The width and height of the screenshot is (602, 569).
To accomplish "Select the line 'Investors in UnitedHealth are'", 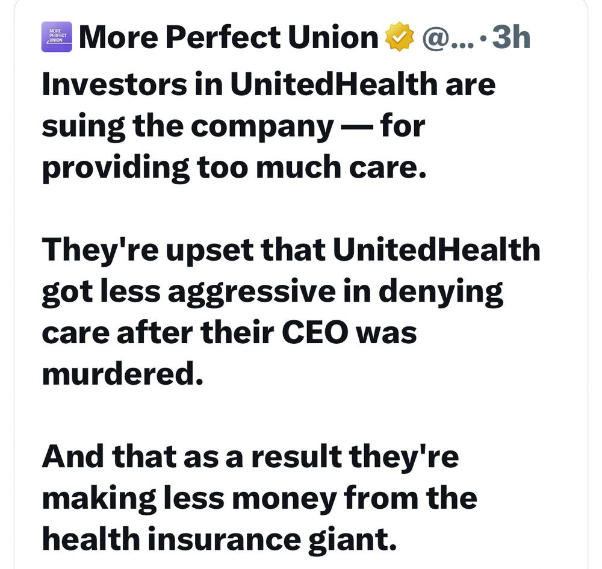I will click(x=268, y=84).
